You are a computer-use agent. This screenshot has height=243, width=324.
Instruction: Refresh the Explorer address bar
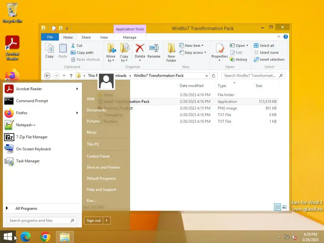coord(214,76)
